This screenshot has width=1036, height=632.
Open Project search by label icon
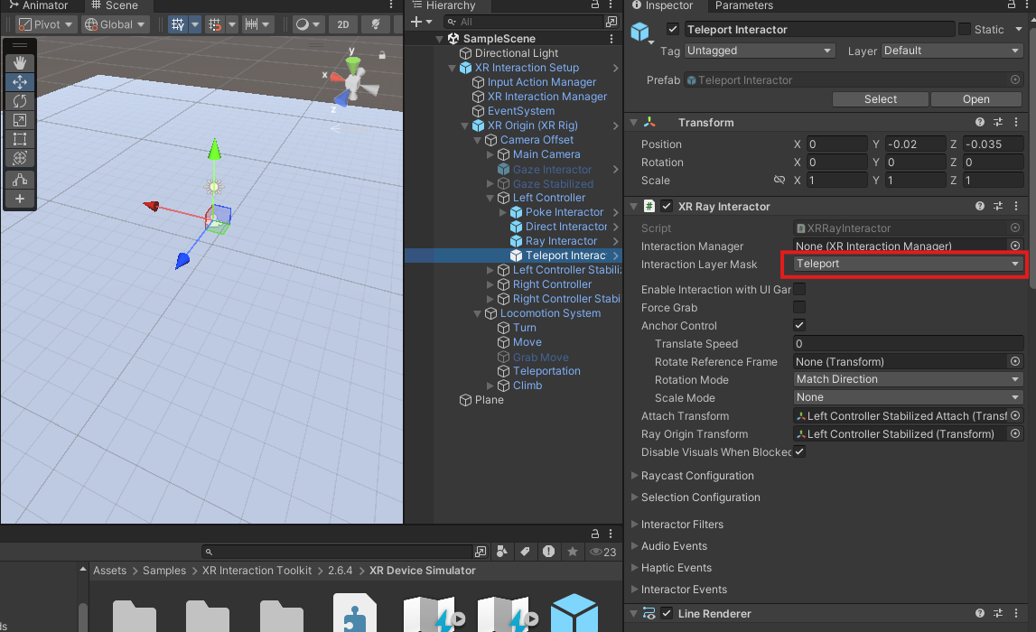[x=526, y=552]
